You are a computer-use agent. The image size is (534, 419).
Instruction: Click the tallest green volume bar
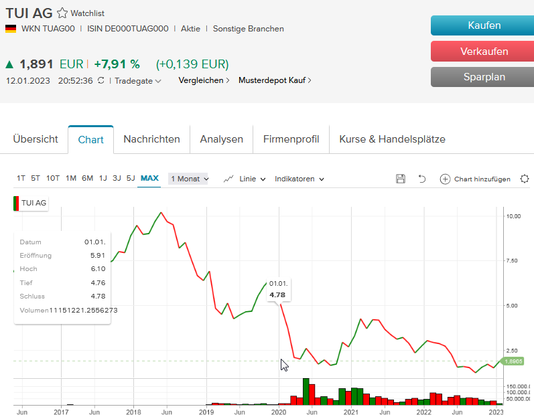[x=306, y=391]
